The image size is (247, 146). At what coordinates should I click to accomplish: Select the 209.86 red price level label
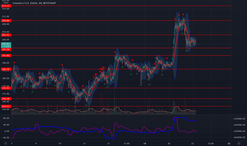click(6, 20)
